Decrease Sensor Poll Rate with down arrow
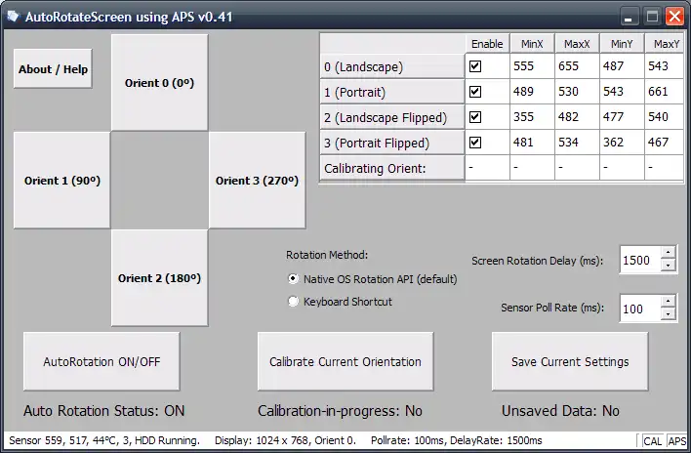Image resolution: width=691 pixels, height=453 pixels. coord(669,314)
